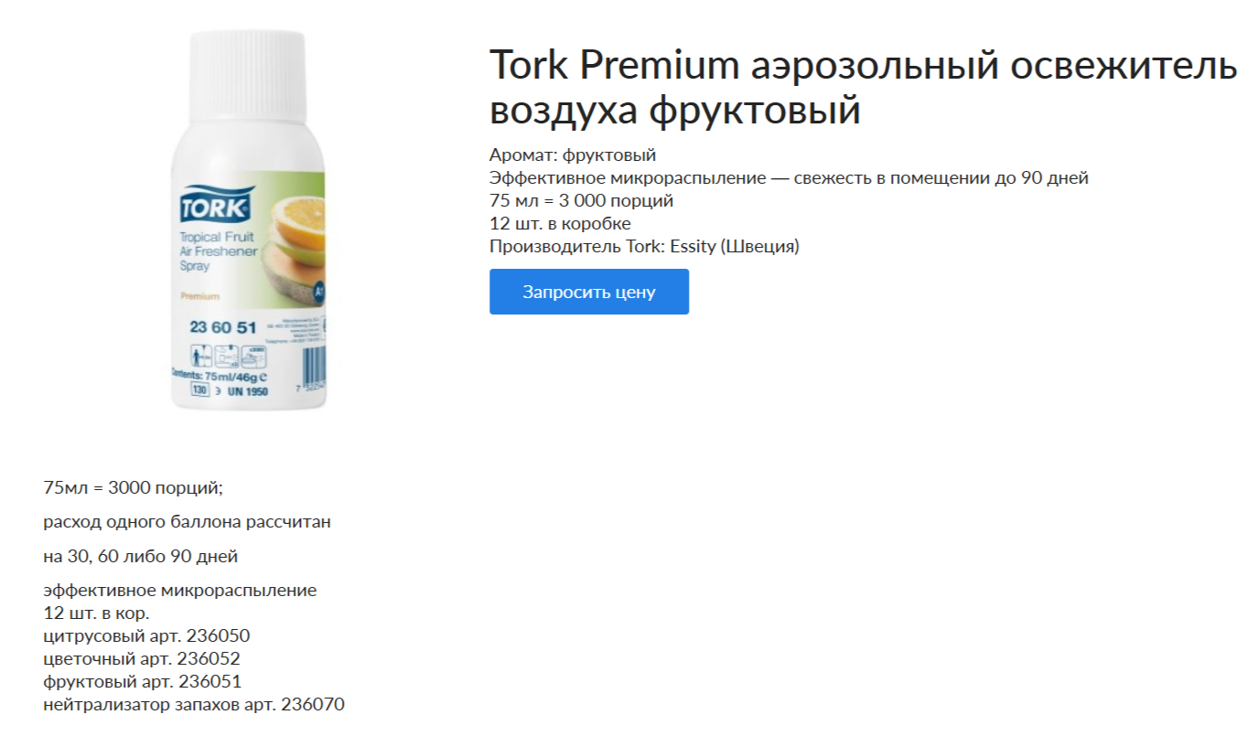Click the UN 1950 marking on can

coord(245,390)
